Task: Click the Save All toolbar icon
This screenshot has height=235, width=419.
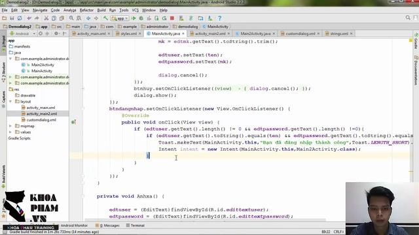Action: [12, 18]
